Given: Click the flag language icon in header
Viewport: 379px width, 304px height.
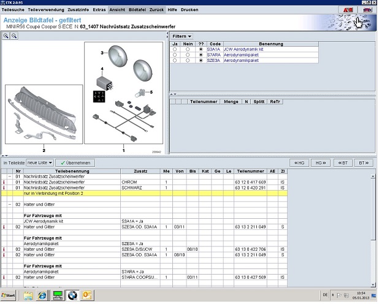Looking at the screenshot, I should tap(367, 10).
